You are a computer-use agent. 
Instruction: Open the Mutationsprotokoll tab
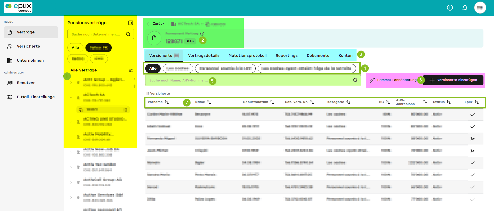[248, 56]
